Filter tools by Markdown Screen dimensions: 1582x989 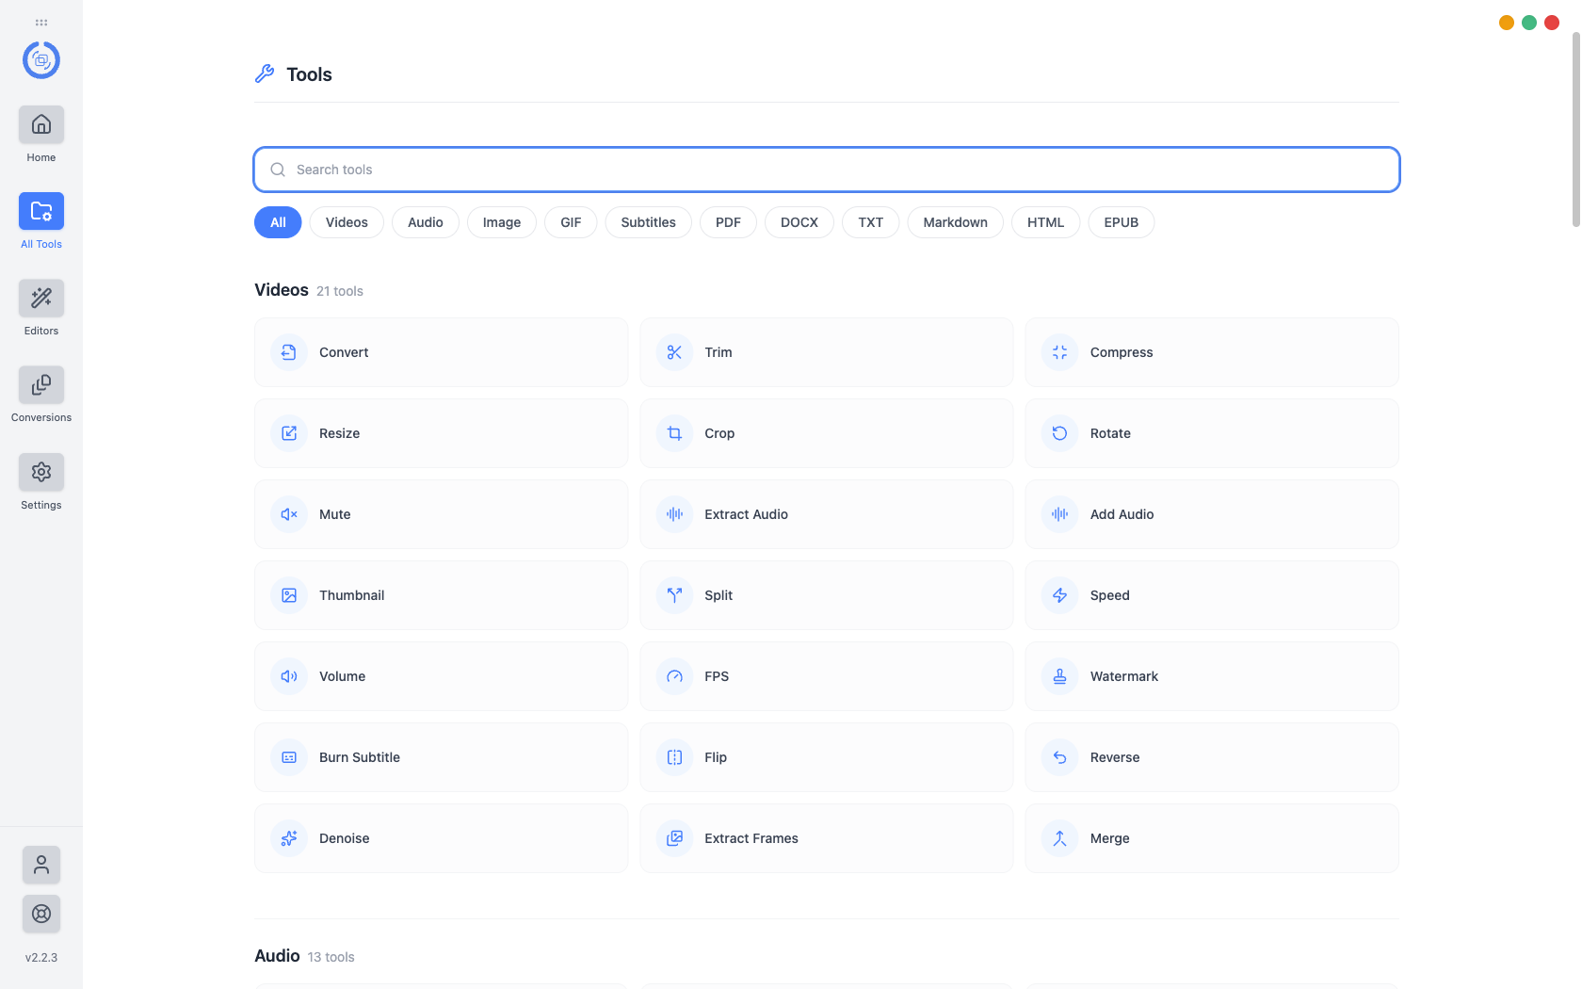(x=956, y=222)
